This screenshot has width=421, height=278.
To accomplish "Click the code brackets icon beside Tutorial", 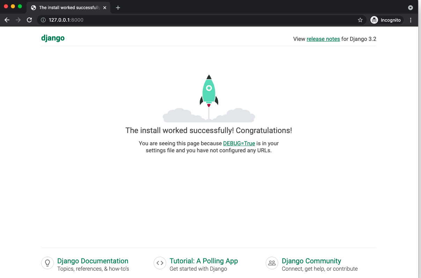I will click(x=160, y=263).
